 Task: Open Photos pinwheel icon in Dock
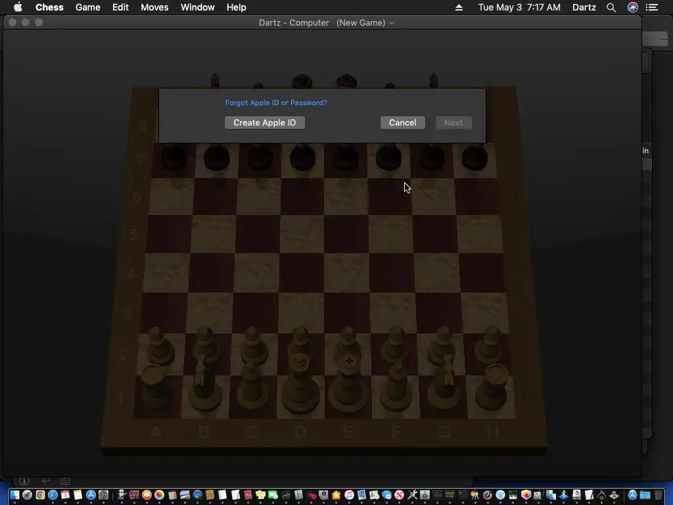[x=159, y=494]
